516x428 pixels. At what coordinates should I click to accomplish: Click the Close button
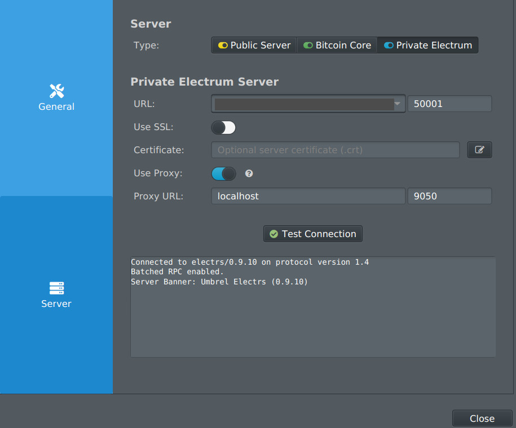482,418
